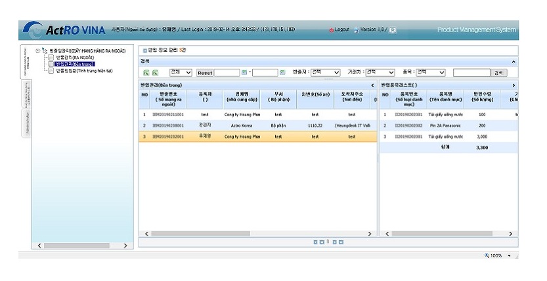This screenshot has width=547, height=281.
Task: Sort by nhà cung cấp column header
Action: click(242, 99)
